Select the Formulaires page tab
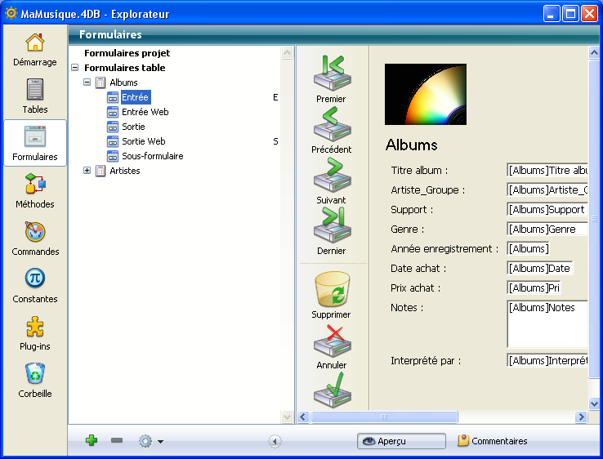The height and width of the screenshot is (459, 603). pyautogui.click(x=34, y=143)
